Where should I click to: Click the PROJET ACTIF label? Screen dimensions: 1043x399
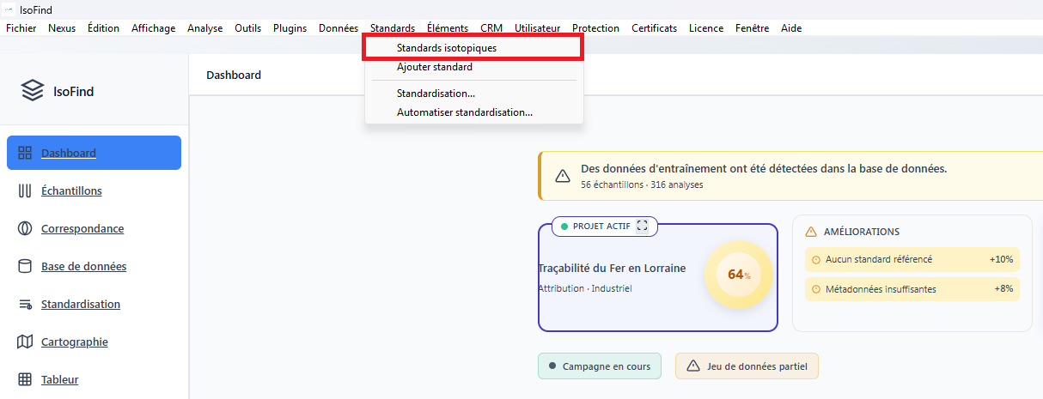601,227
